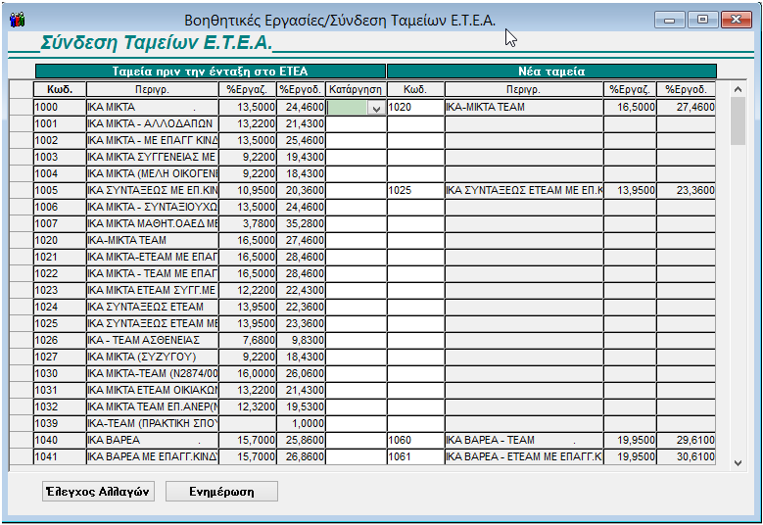The image size is (763, 525).
Task: Select row code 1006
Action: point(60,208)
